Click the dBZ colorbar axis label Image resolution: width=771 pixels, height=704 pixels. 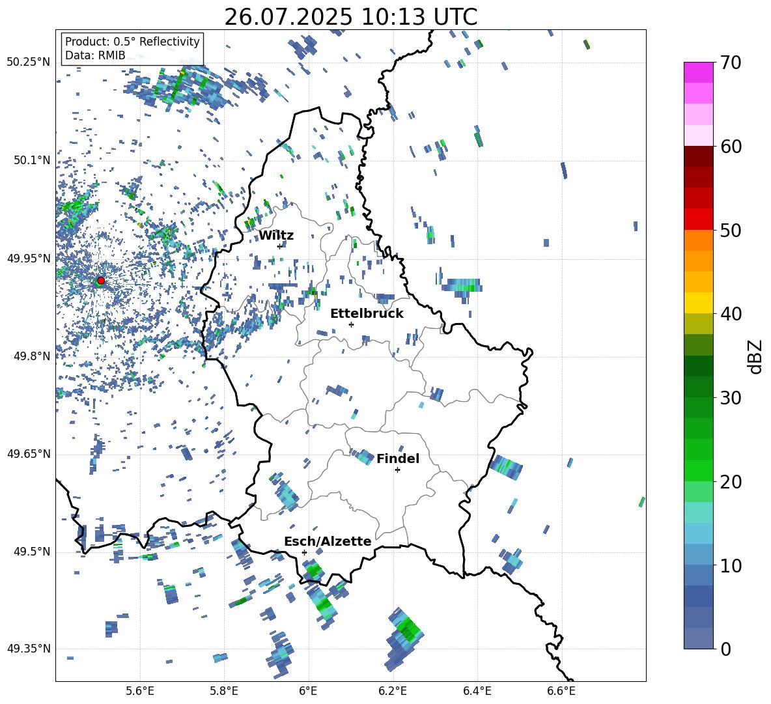coord(756,356)
